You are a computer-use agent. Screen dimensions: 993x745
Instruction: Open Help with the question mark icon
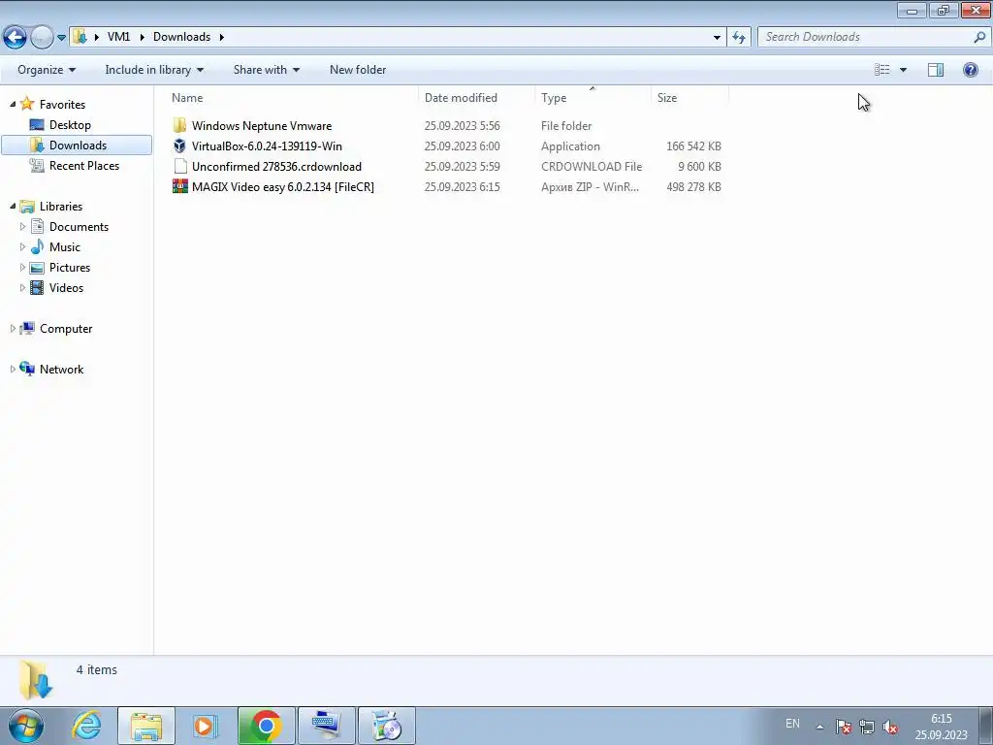point(970,70)
